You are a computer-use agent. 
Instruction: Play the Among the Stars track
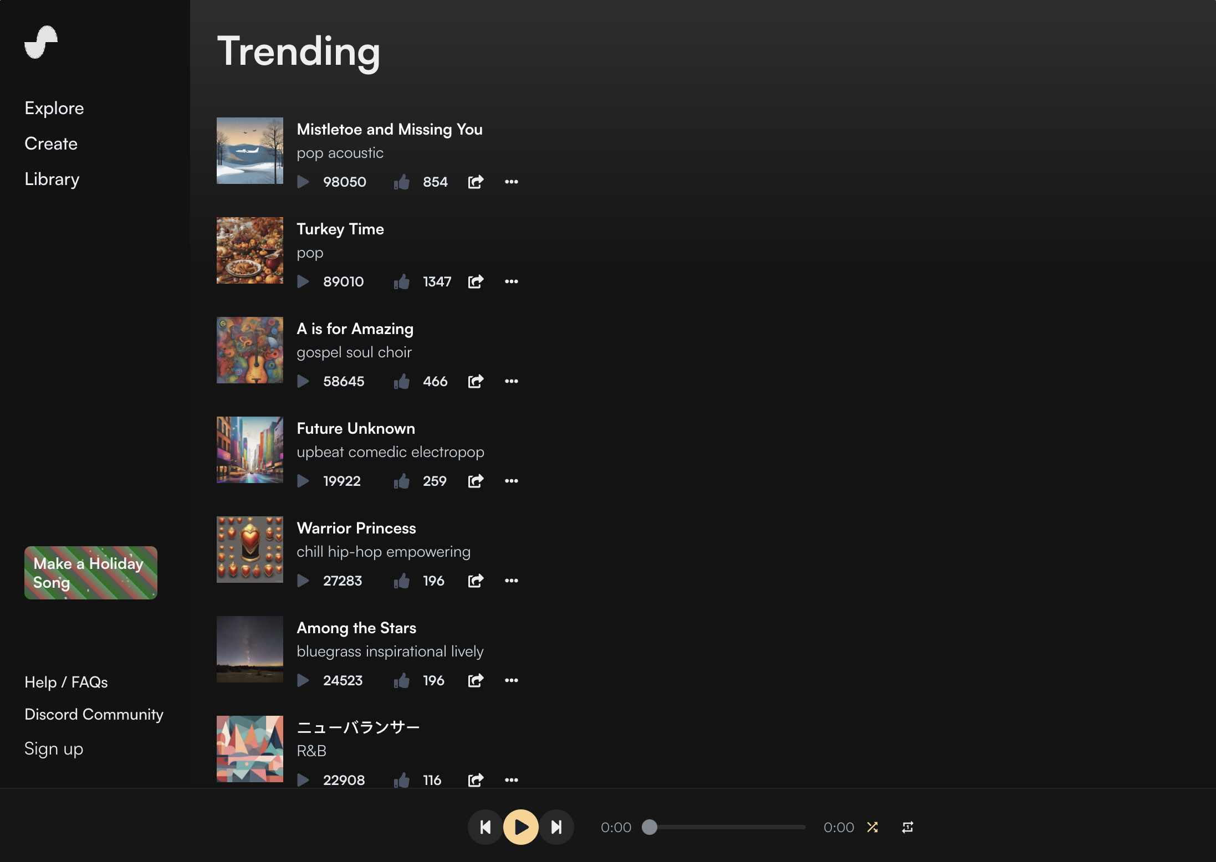pyautogui.click(x=303, y=680)
